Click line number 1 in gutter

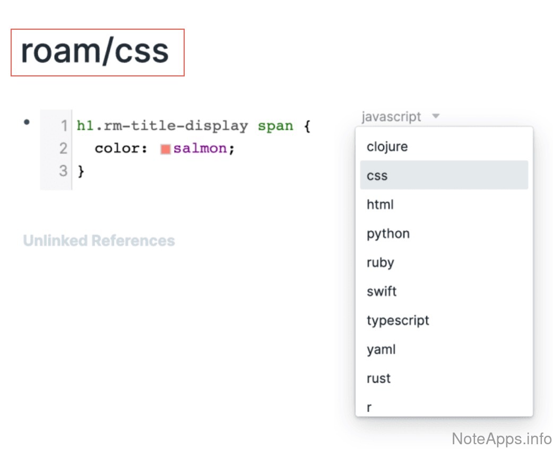pos(64,126)
